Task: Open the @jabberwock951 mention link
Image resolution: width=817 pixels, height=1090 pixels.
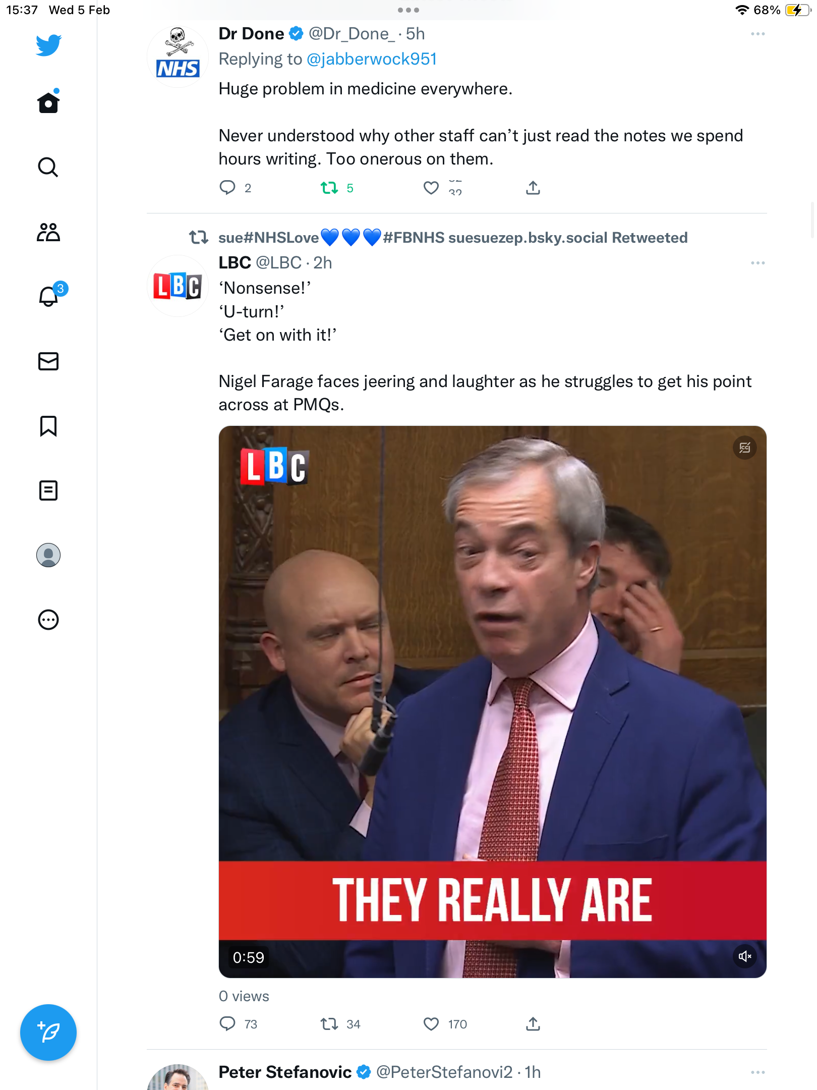Action: coord(372,59)
